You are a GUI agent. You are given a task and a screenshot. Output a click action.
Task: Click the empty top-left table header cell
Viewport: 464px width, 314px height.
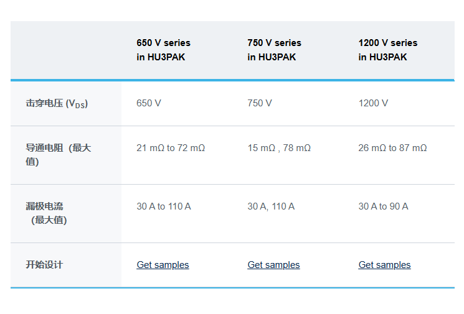coord(66,50)
